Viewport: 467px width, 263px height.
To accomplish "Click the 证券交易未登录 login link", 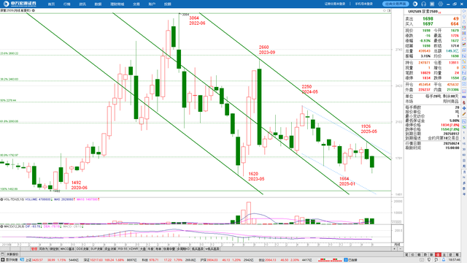I will pyautogui.click(x=335, y=4).
